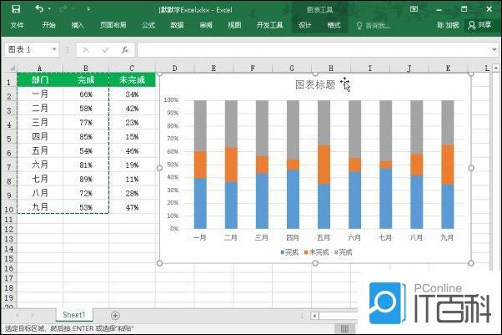Click the Save icon in the quick access toolbar
The image size is (502, 335).
click(x=17, y=8)
